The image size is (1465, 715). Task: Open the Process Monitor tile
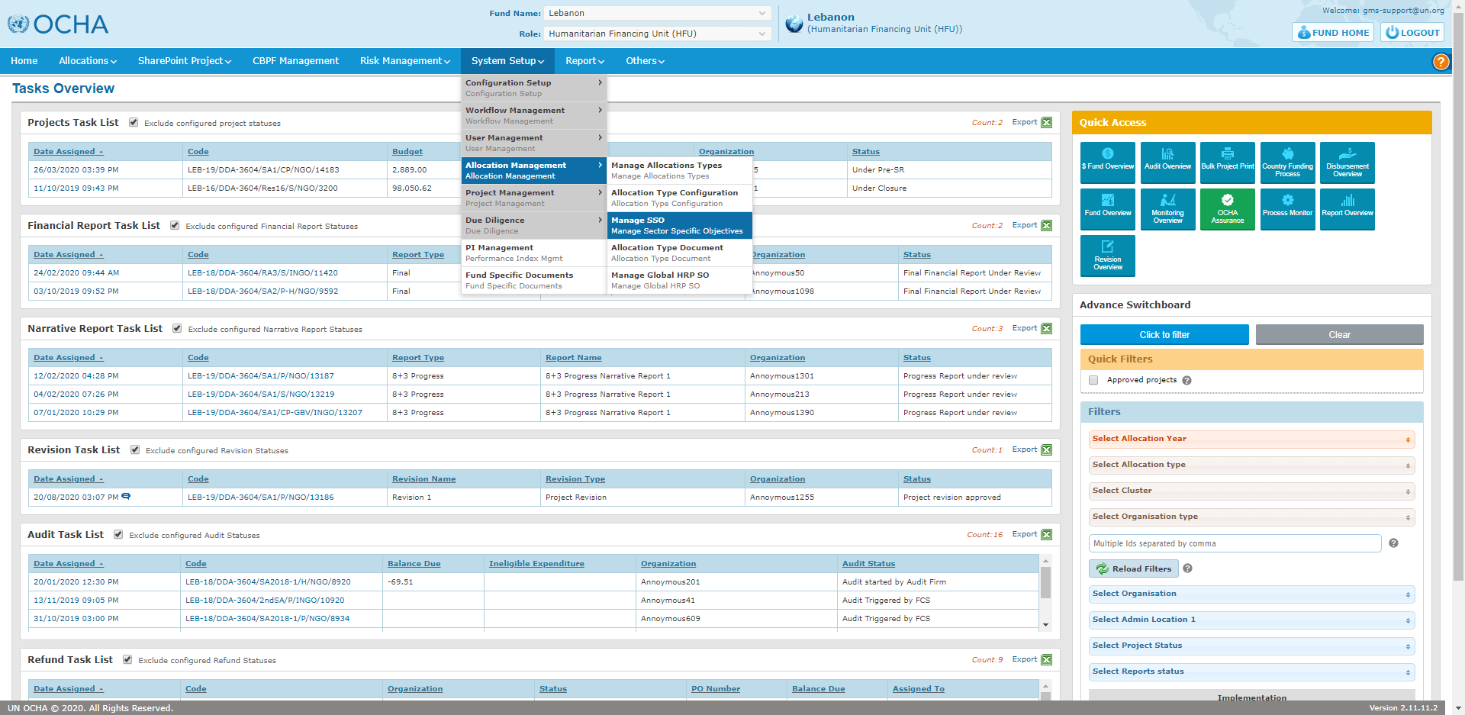click(x=1287, y=209)
